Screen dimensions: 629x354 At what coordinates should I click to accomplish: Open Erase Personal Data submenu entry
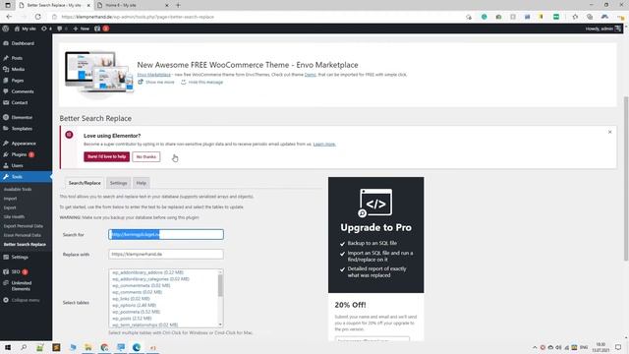pos(23,235)
